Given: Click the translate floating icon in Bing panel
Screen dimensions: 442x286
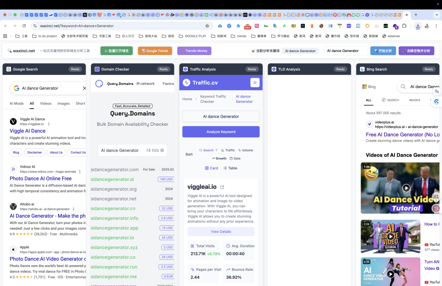Looking at the screenshot, I should [x=437, y=91].
